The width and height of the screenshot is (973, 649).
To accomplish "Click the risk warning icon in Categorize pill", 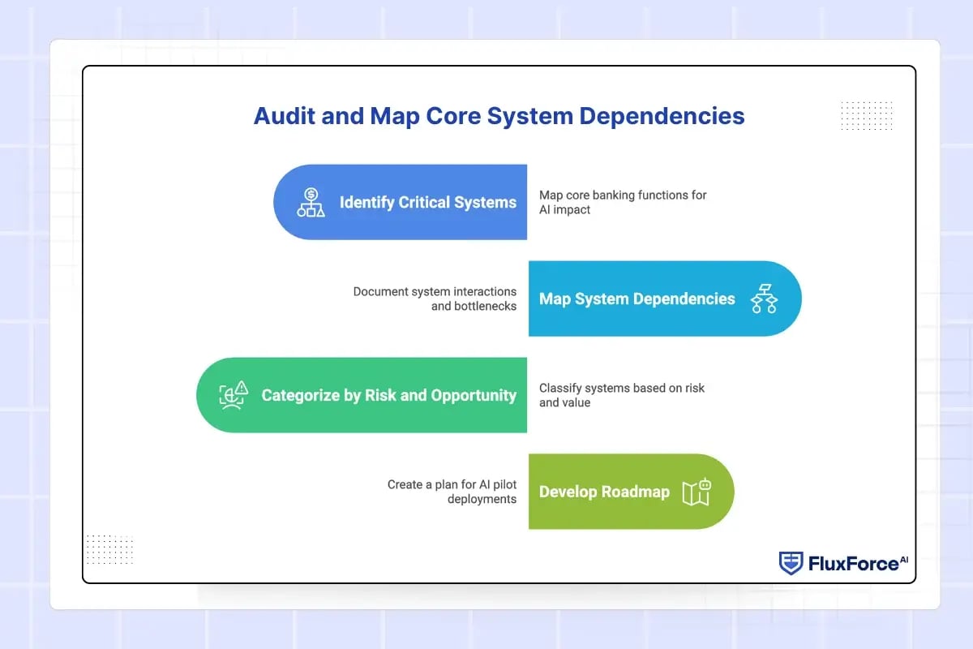I will (x=234, y=395).
